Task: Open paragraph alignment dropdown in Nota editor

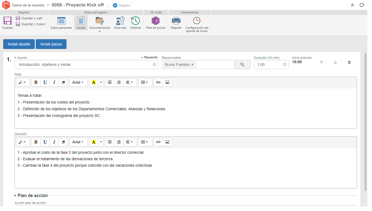Action: click(130, 82)
